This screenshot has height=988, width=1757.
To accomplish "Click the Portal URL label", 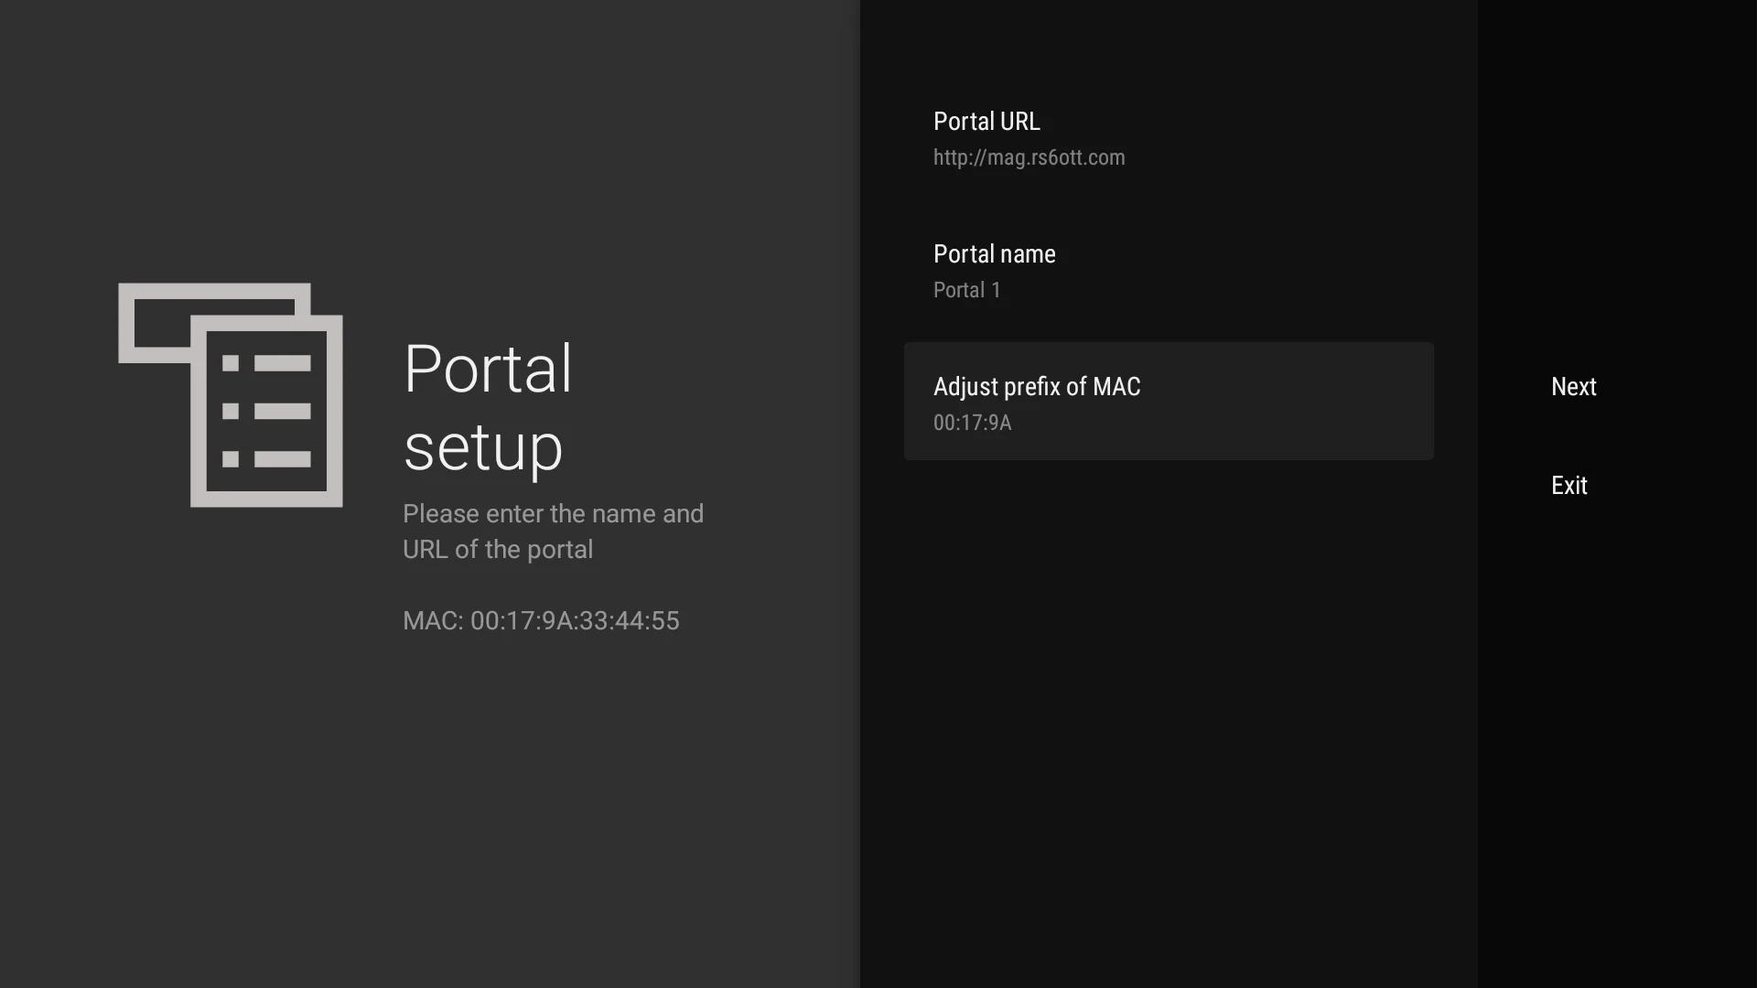I will (986, 122).
